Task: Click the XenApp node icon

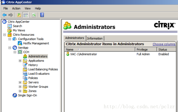Action: point(15,48)
